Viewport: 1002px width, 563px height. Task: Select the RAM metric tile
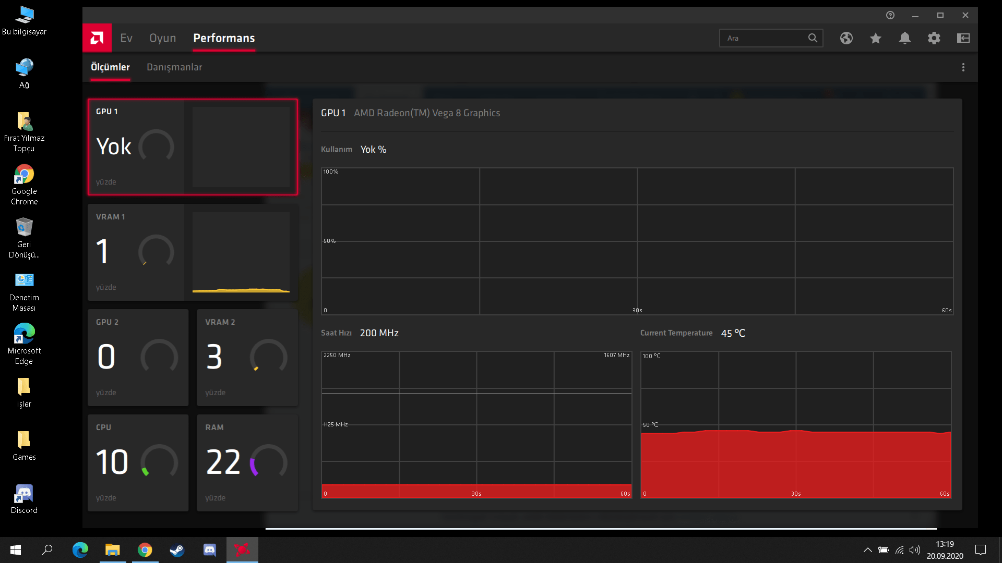pyautogui.click(x=247, y=462)
